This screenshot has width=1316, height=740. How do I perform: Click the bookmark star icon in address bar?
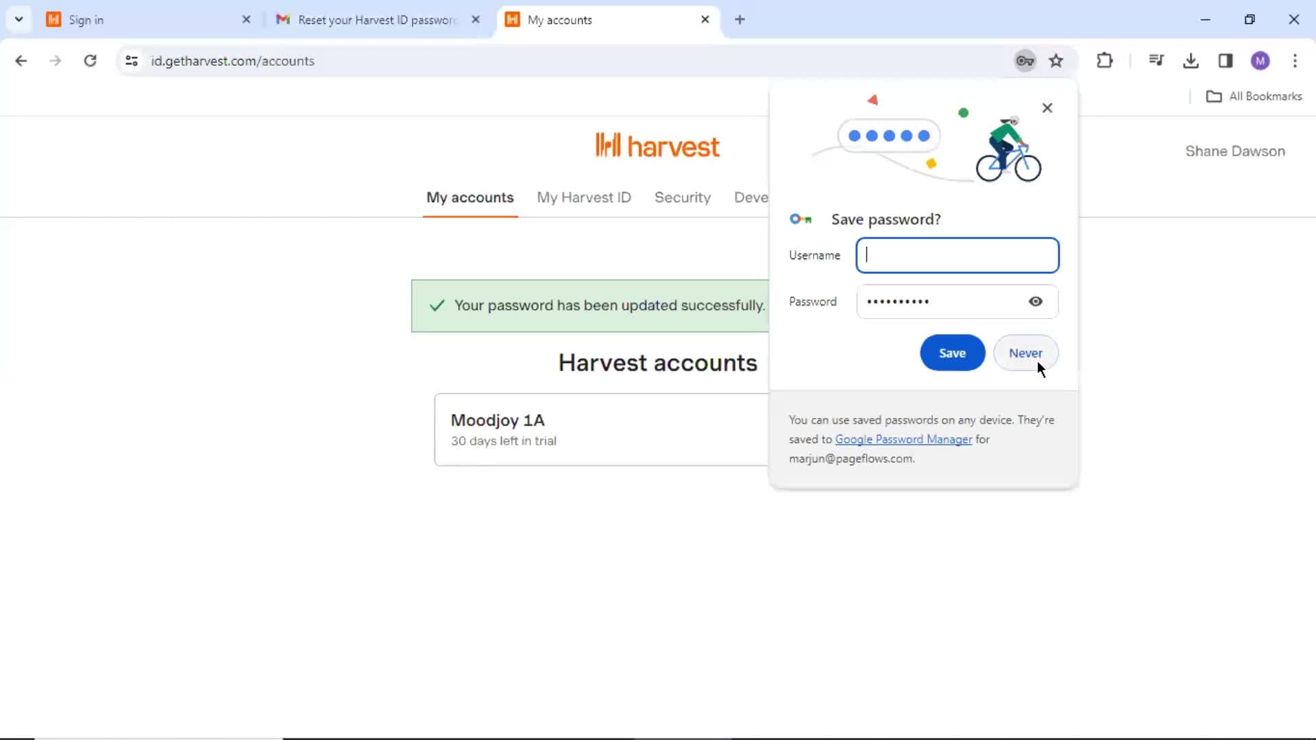[1056, 60]
